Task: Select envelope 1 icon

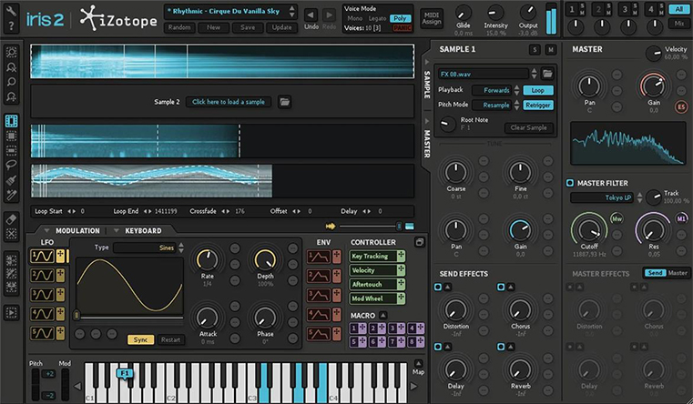Action: pos(319,257)
